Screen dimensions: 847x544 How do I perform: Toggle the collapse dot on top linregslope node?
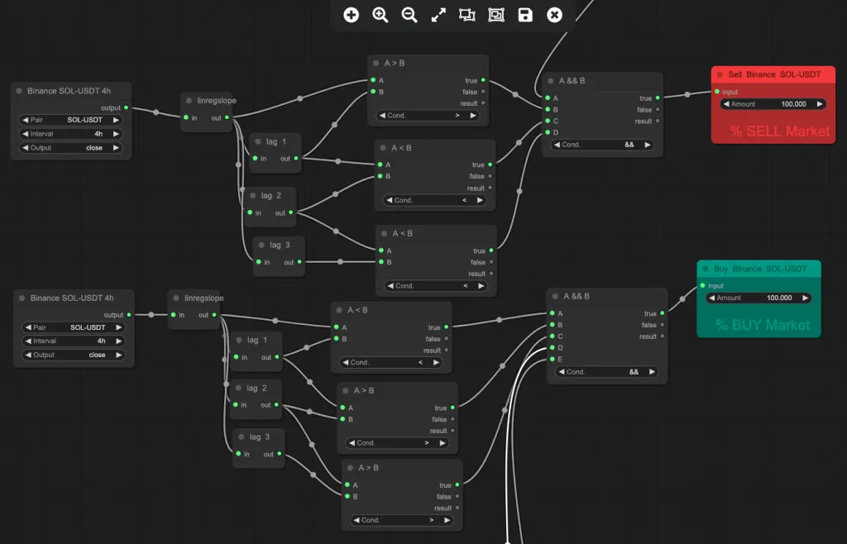(x=189, y=100)
